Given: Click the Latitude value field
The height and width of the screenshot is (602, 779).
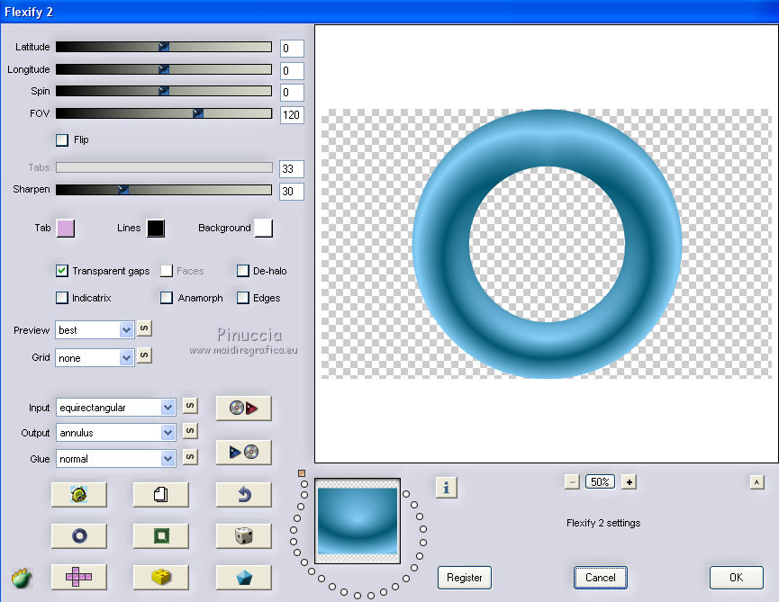Looking at the screenshot, I should point(292,48).
